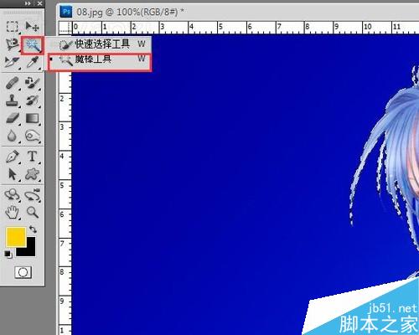The image size is (419, 335).
Task: Select the Clone Stamp tool
Action: pyautogui.click(x=12, y=100)
